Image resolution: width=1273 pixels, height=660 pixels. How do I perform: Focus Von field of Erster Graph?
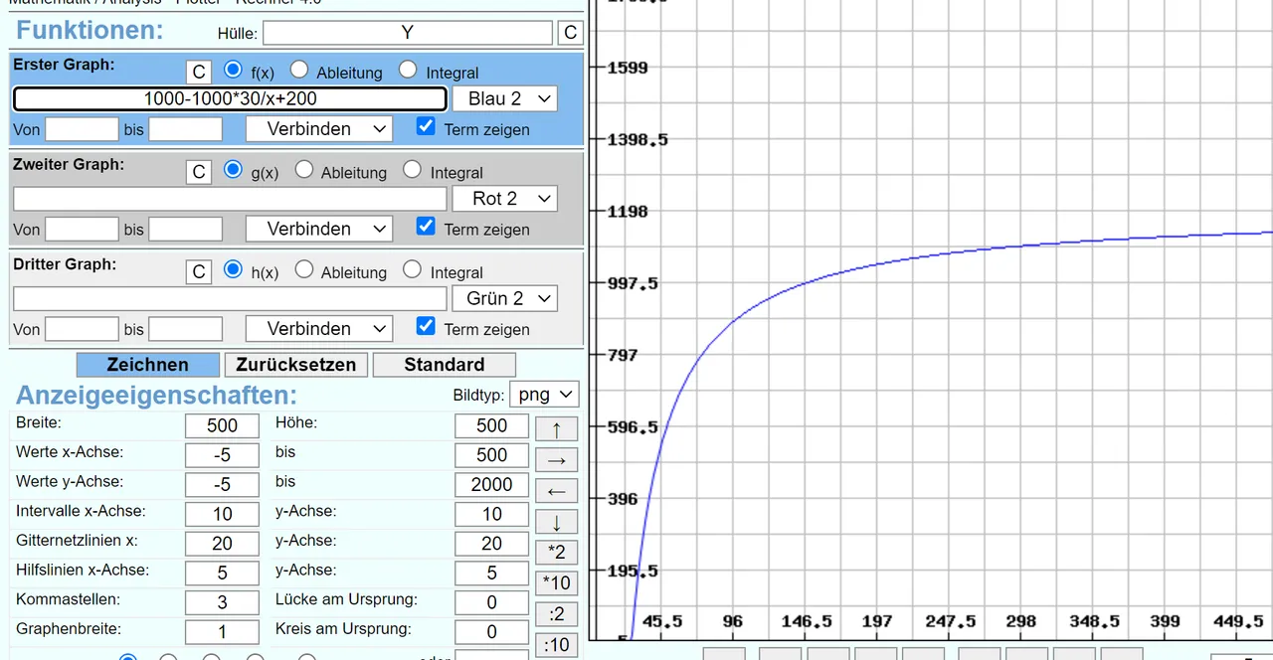(x=83, y=129)
